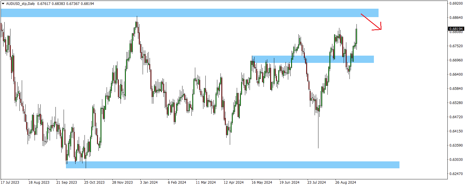This screenshot has width=466, height=186.
Task: Click the 0.67520 price axis label
Action: click(x=456, y=46)
